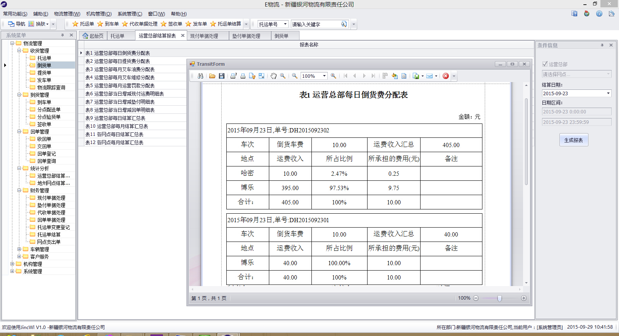The width and height of the screenshot is (619, 336).
Task: Click the search icon in keyword box
Action: click(344, 24)
